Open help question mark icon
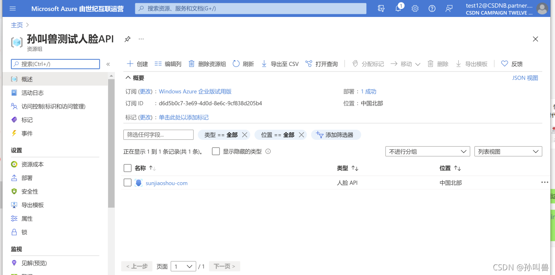 432,8
